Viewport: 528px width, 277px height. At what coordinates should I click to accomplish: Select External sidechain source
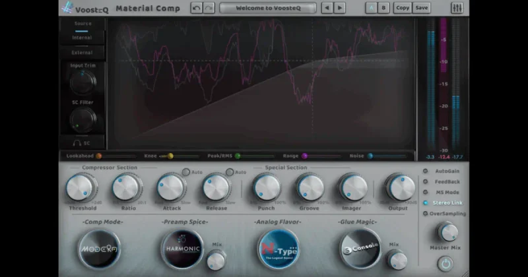pos(82,53)
